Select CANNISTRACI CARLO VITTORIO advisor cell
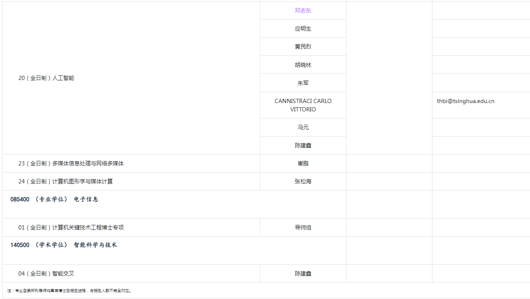Screen dimensions: 530x299 click(x=302, y=105)
